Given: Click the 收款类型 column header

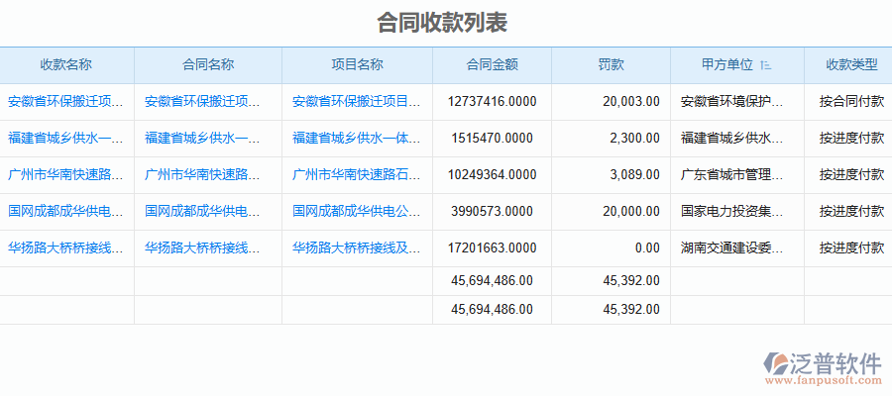Looking at the screenshot, I should click(x=851, y=65).
